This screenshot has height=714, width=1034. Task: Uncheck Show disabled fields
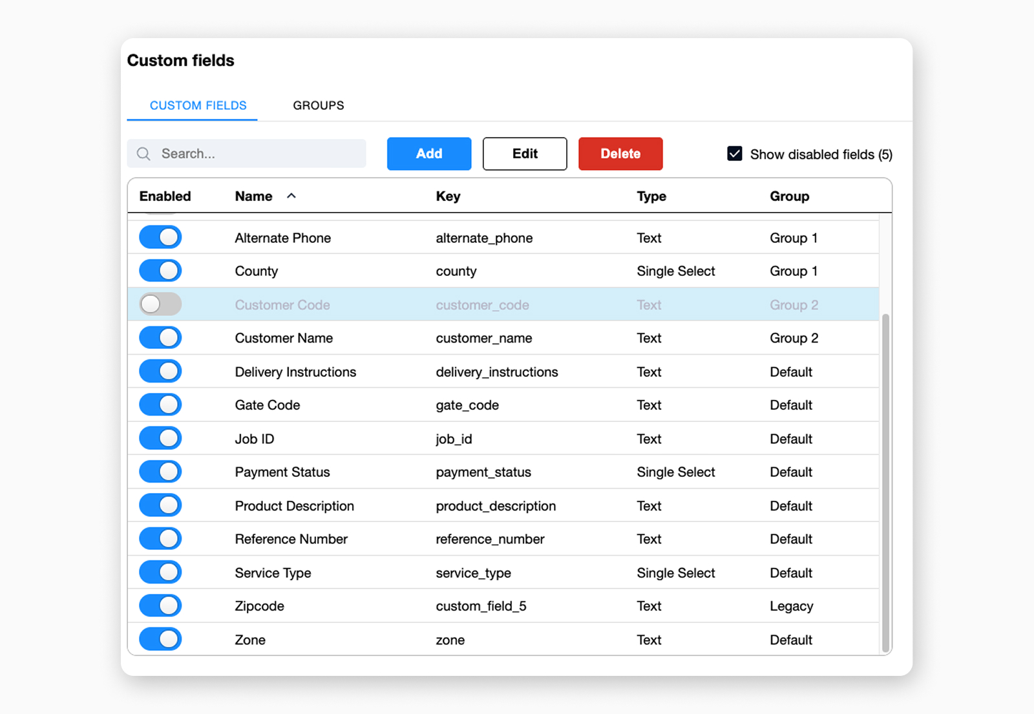pyautogui.click(x=735, y=154)
